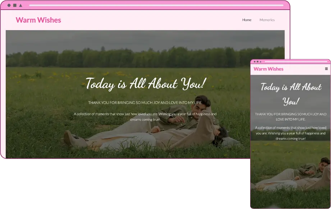Screen dimensions: 331x209
Task: Click the desktop 'A collection of moments' paragraph
Action: tap(145, 117)
